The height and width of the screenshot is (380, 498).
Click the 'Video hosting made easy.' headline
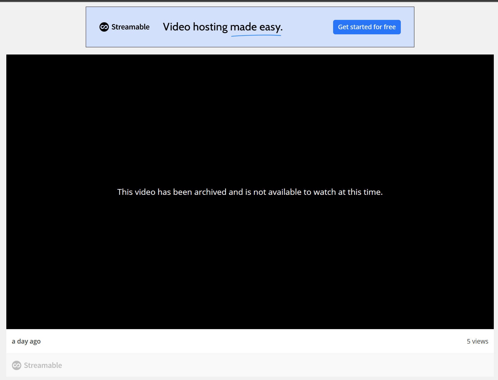(223, 27)
